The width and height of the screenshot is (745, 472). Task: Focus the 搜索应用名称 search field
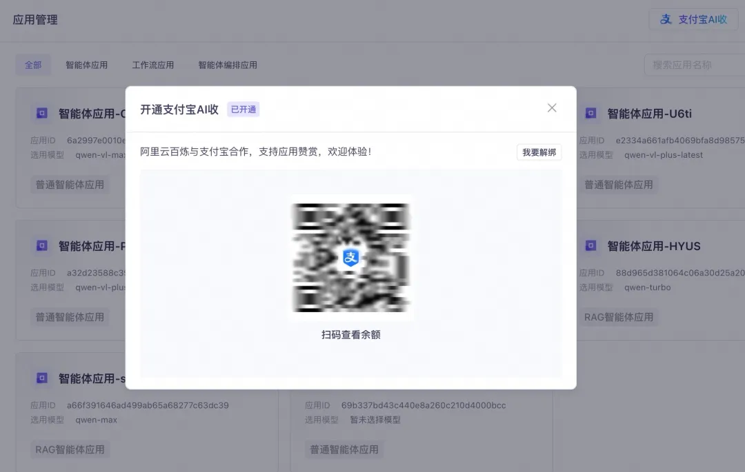[694, 65]
